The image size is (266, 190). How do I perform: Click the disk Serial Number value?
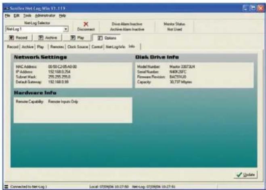coord(178,72)
